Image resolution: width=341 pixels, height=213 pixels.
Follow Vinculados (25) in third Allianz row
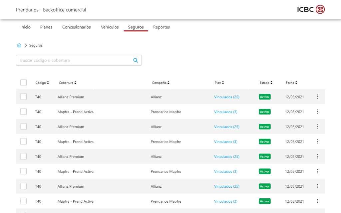click(226, 156)
